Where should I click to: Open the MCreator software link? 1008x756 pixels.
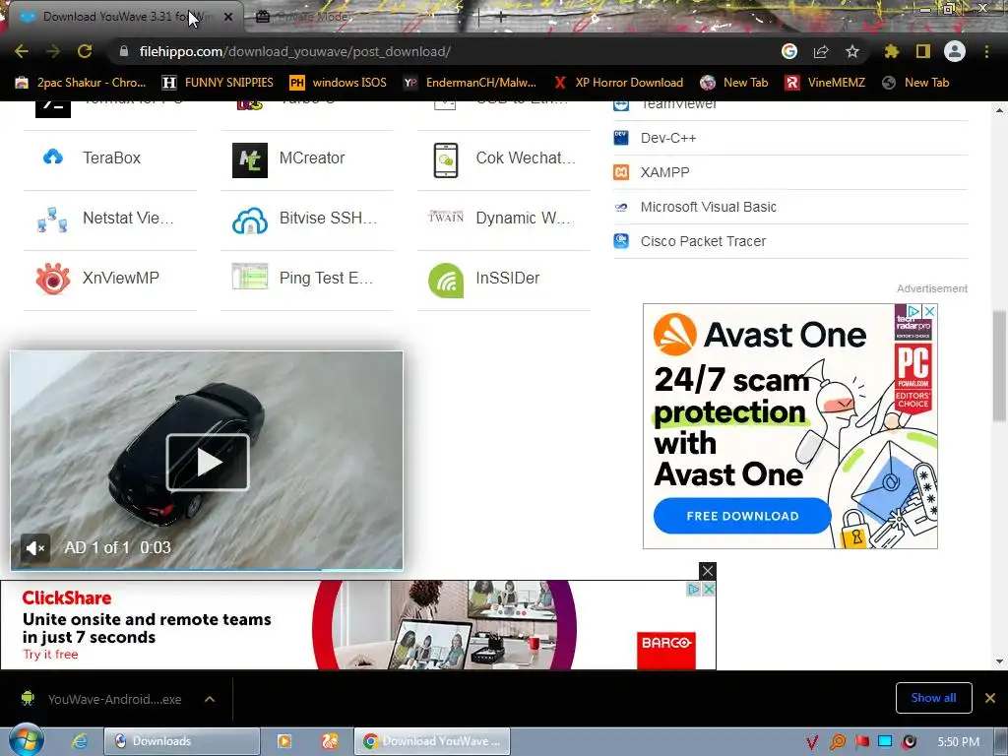pyautogui.click(x=312, y=158)
